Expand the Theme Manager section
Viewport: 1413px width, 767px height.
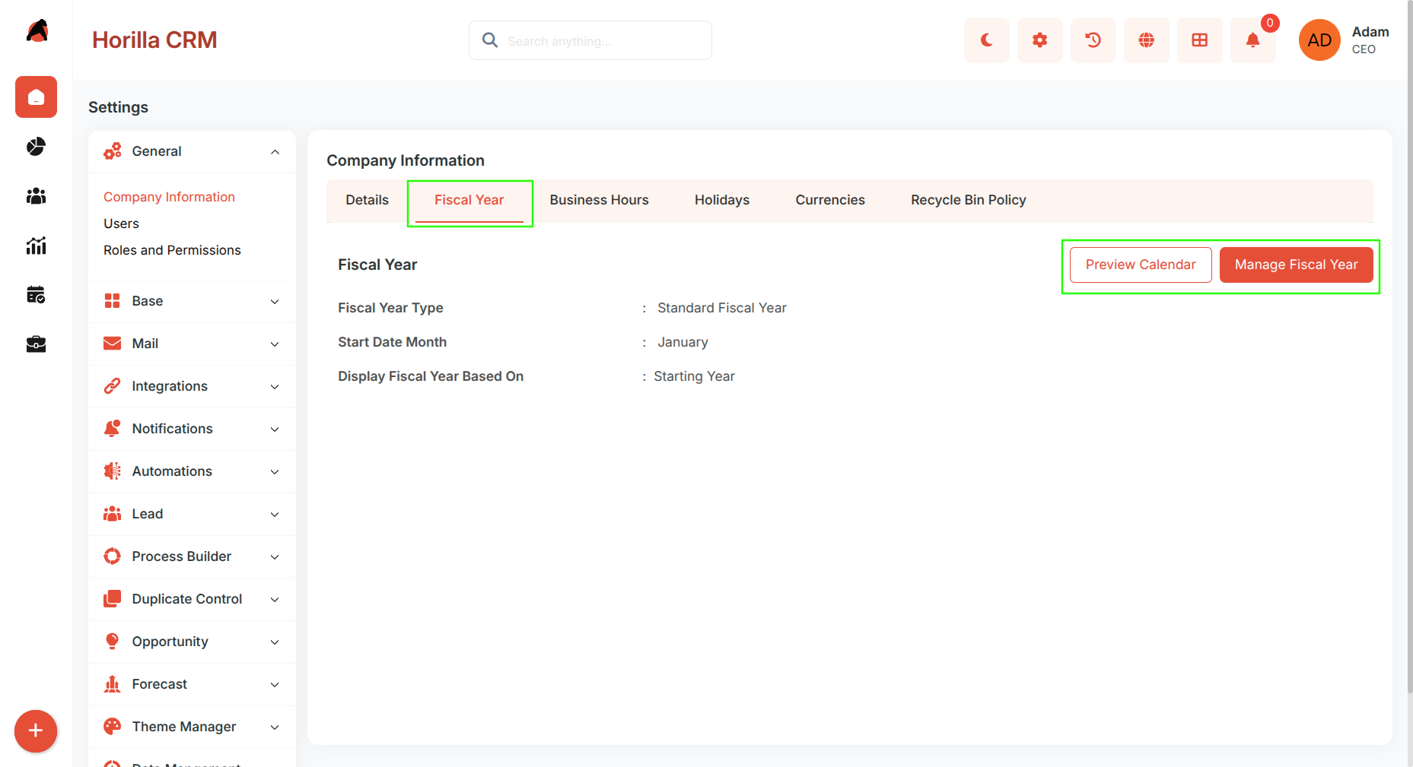192,727
